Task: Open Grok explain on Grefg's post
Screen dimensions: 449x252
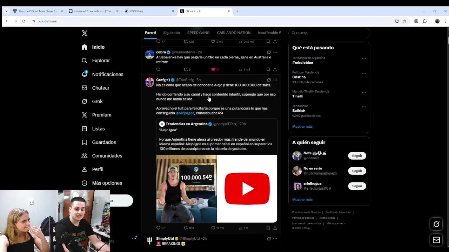Action: [269, 80]
